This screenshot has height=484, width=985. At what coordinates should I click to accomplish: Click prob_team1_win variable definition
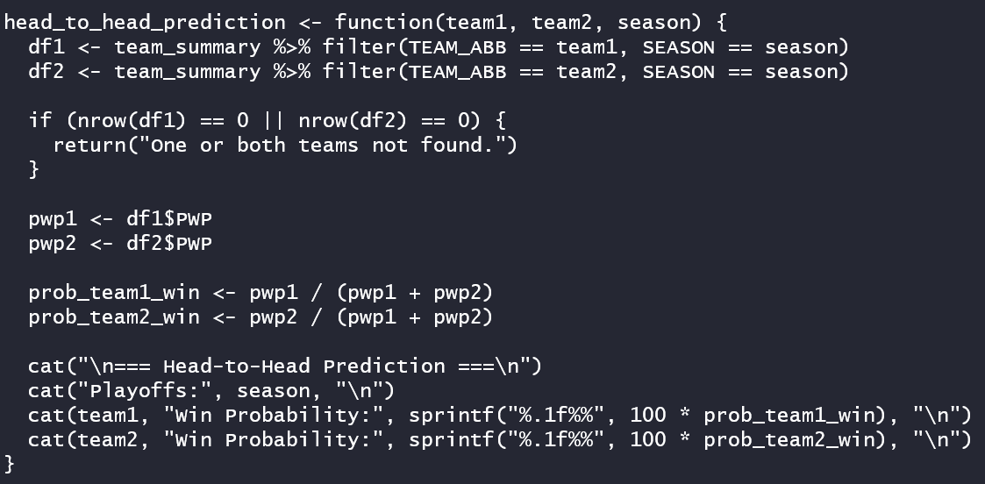click(114, 293)
